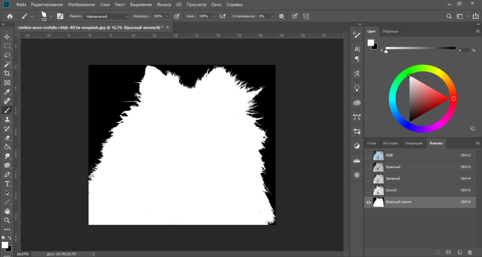This screenshot has width=482, height=257.
Task: Open the Образцы swatches tab
Action: pyautogui.click(x=390, y=31)
